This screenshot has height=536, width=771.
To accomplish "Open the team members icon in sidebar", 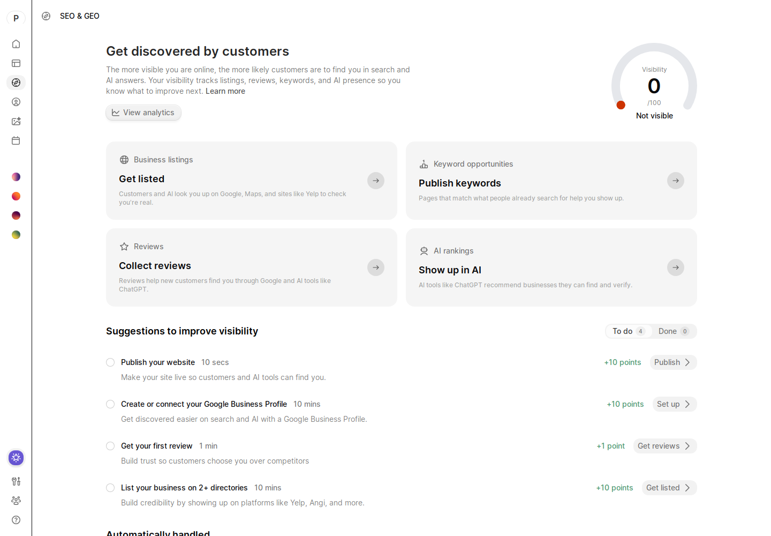I will (x=16, y=501).
